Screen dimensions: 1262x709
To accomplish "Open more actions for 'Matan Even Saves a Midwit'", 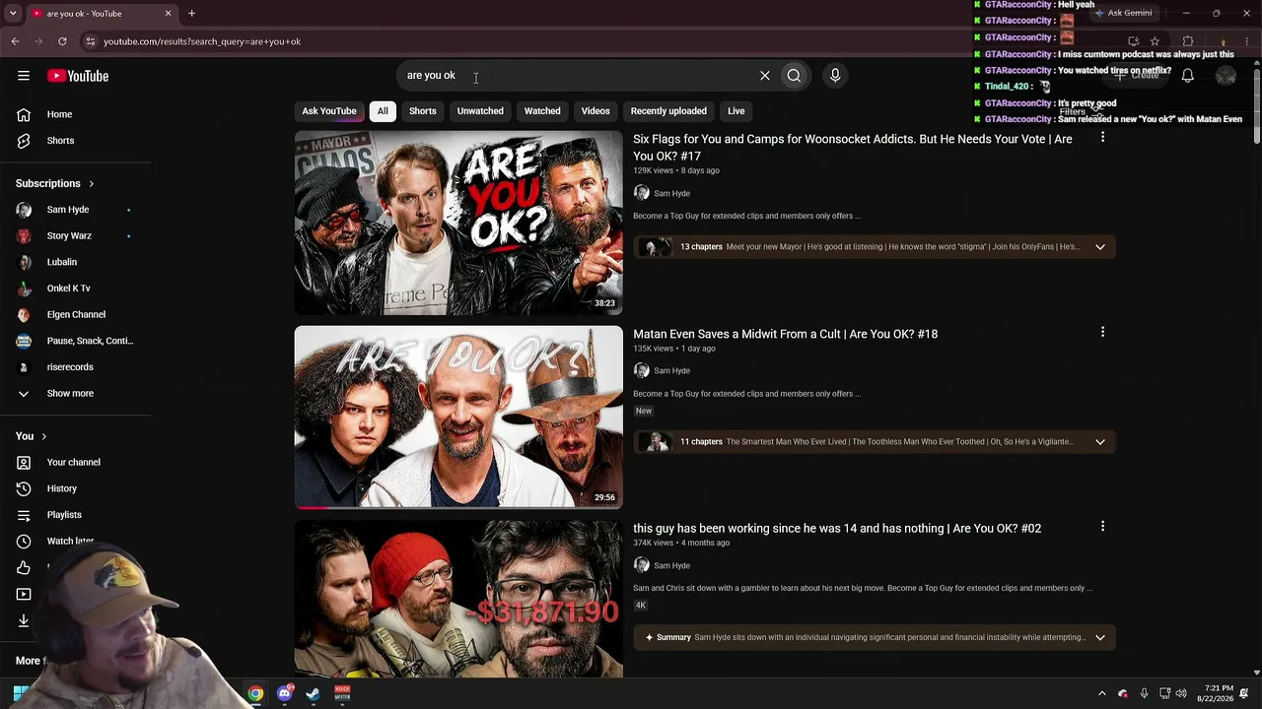I will pyautogui.click(x=1102, y=333).
